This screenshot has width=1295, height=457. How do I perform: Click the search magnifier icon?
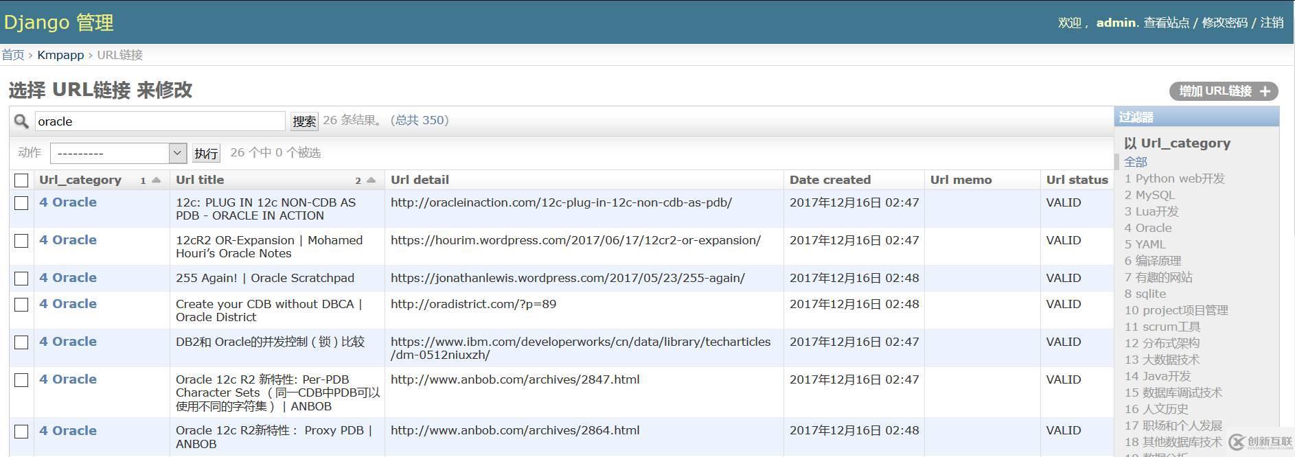point(21,121)
